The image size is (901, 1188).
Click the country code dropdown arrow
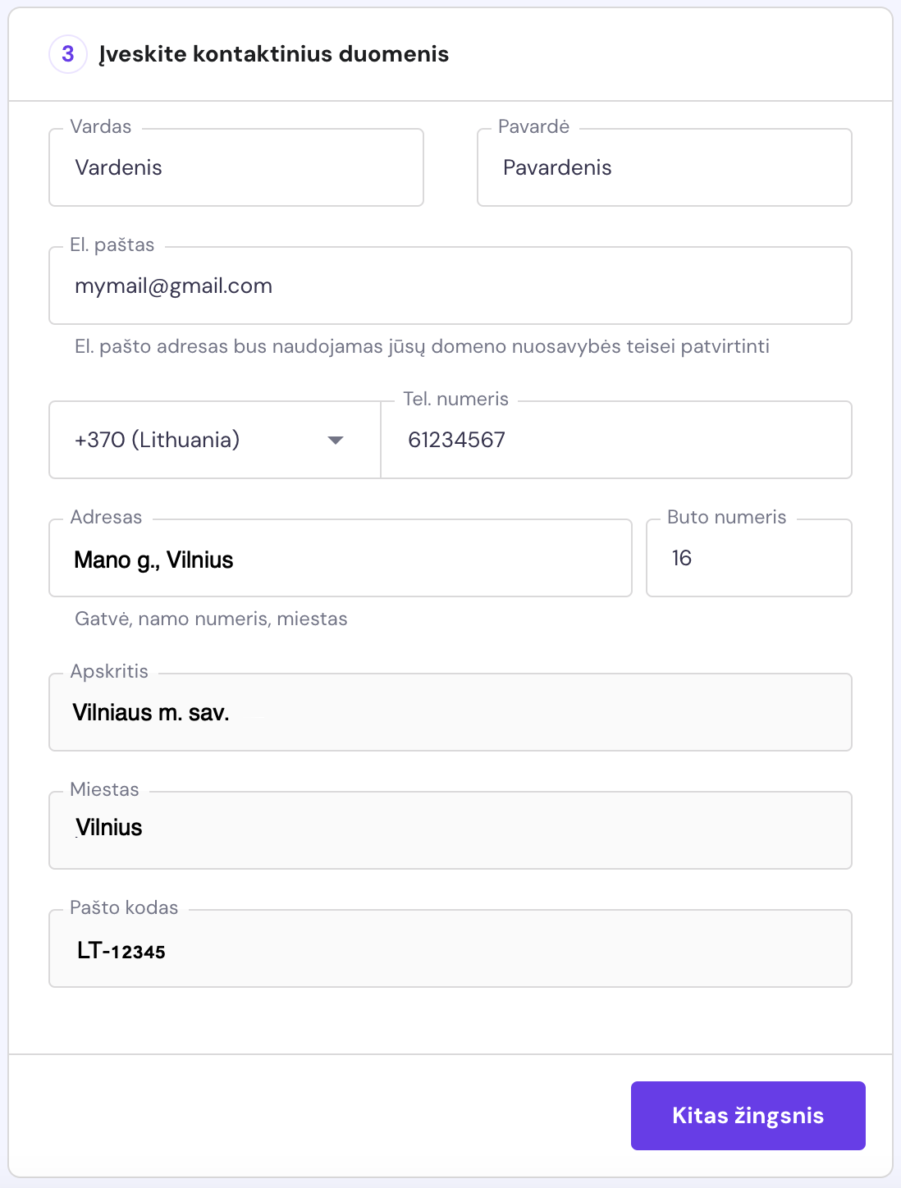pyautogui.click(x=335, y=441)
